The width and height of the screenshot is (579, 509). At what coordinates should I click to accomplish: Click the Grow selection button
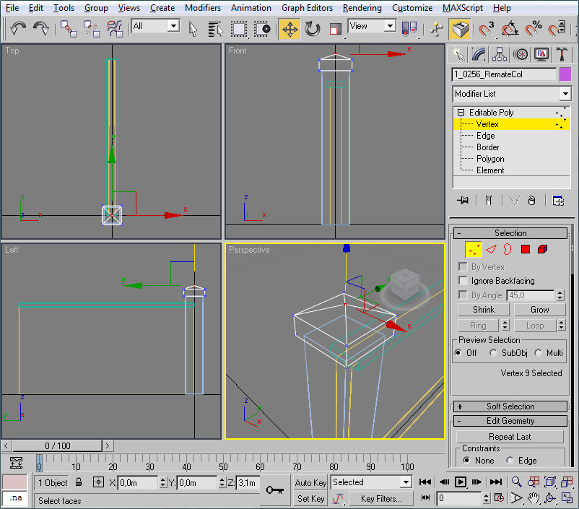point(539,310)
